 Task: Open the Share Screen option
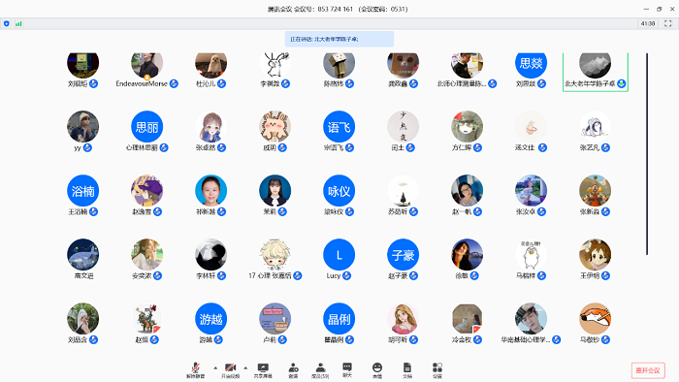[263, 370]
